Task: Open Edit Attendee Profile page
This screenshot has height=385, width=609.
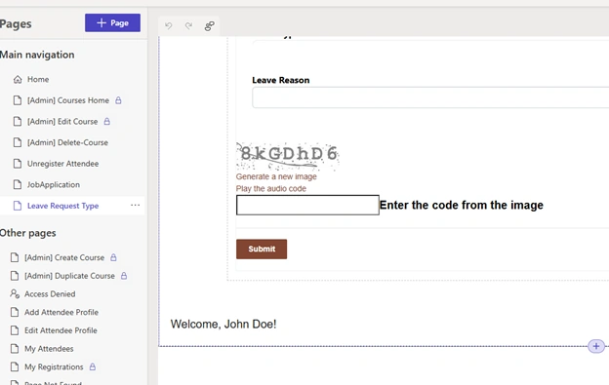Action: coord(61,330)
